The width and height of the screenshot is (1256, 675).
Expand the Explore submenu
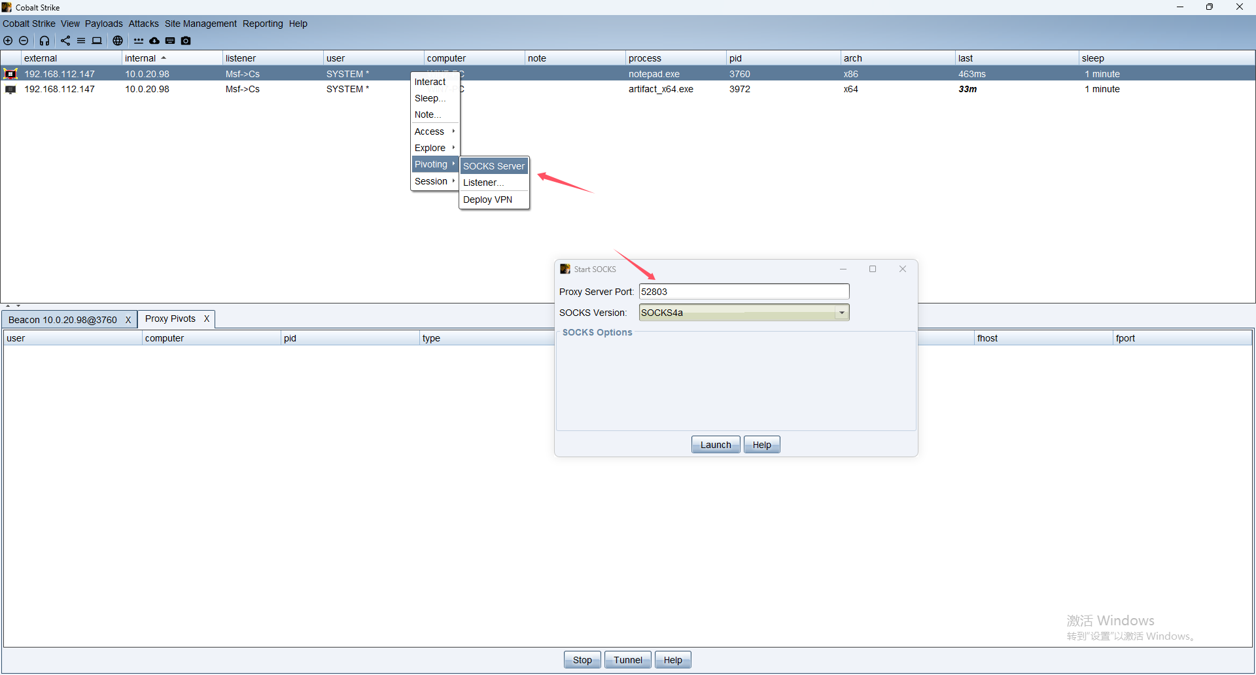tap(434, 148)
